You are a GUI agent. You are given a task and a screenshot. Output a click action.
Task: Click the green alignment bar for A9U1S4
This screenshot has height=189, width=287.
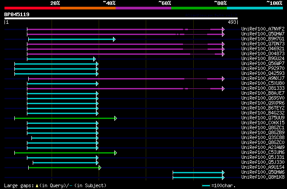pyautogui.click(x=64, y=167)
